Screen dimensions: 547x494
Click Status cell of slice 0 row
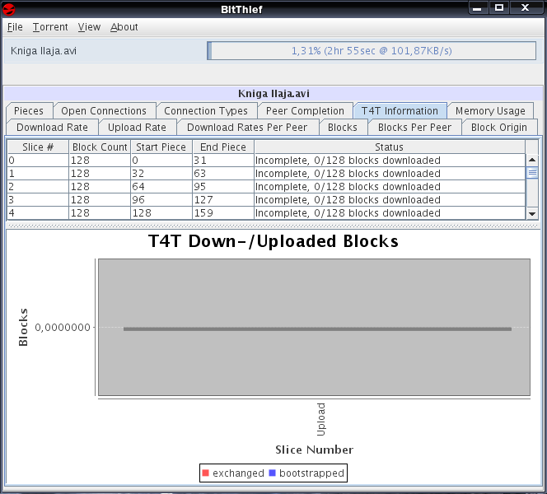390,161
